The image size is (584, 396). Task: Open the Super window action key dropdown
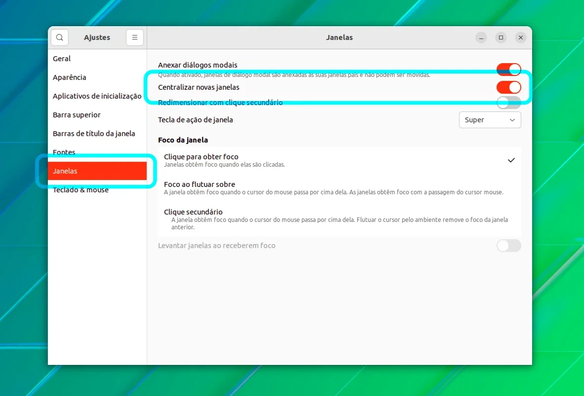pyautogui.click(x=490, y=120)
